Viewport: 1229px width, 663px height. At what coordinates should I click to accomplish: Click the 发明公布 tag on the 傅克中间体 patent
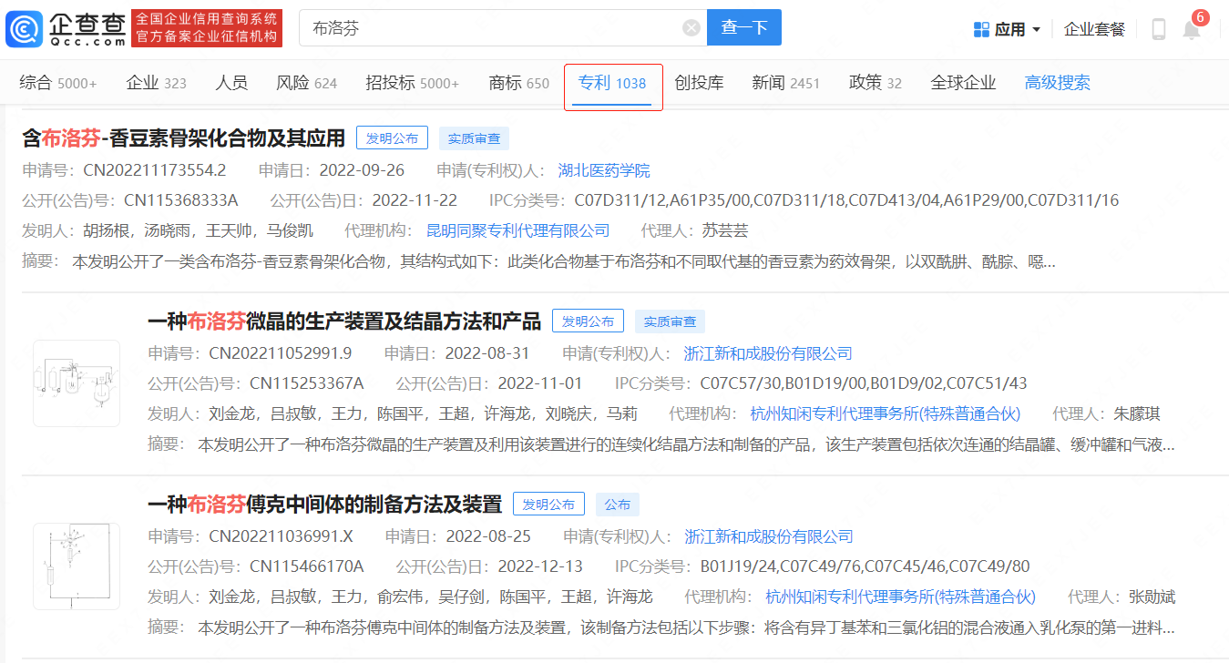tap(549, 505)
